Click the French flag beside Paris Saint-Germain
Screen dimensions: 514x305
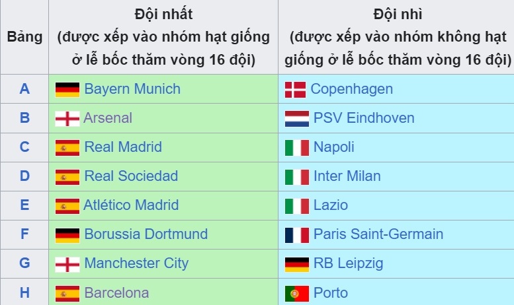(297, 235)
